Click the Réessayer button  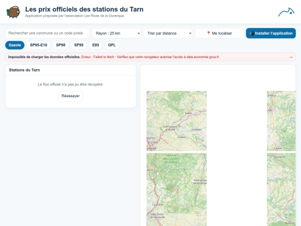pos(71,96)
